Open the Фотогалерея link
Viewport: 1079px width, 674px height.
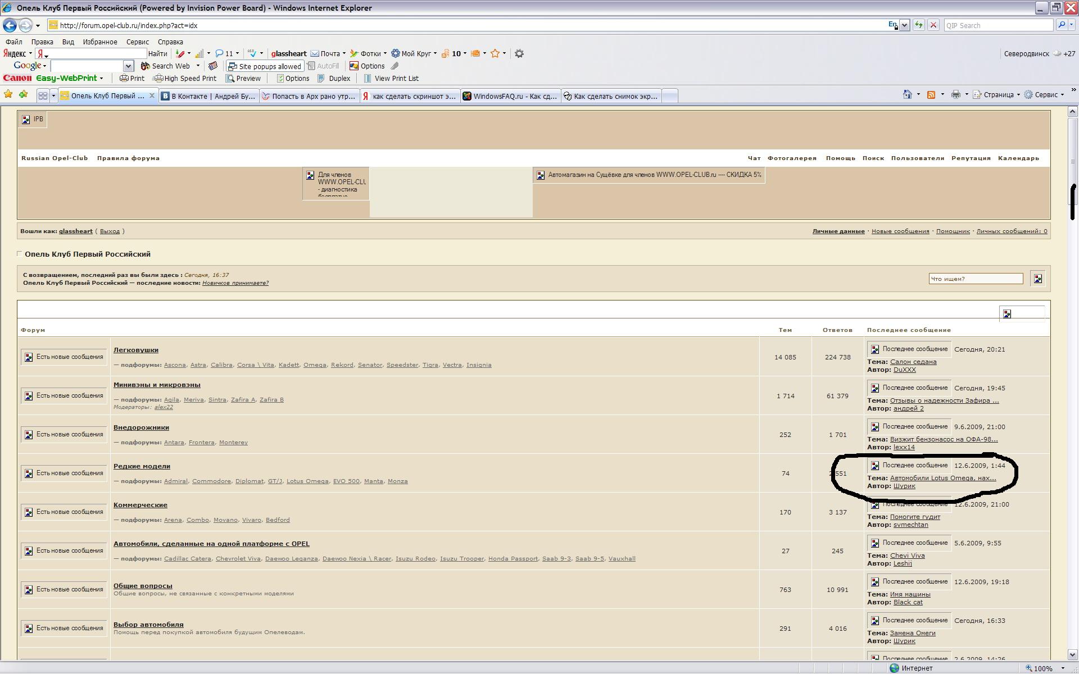point(792,158)
